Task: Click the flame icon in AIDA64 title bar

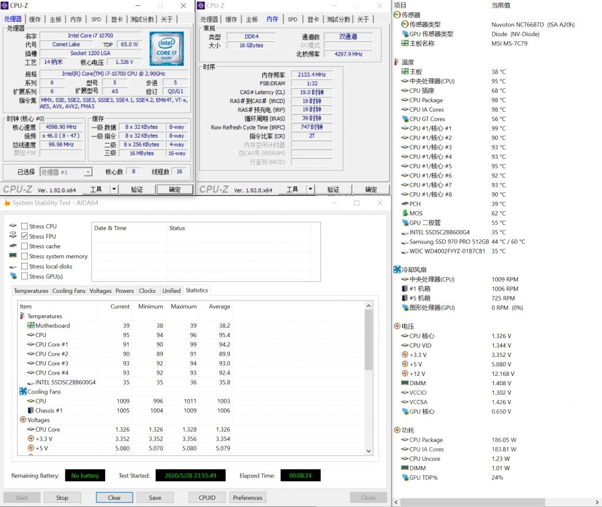Action: pos(7,203)
